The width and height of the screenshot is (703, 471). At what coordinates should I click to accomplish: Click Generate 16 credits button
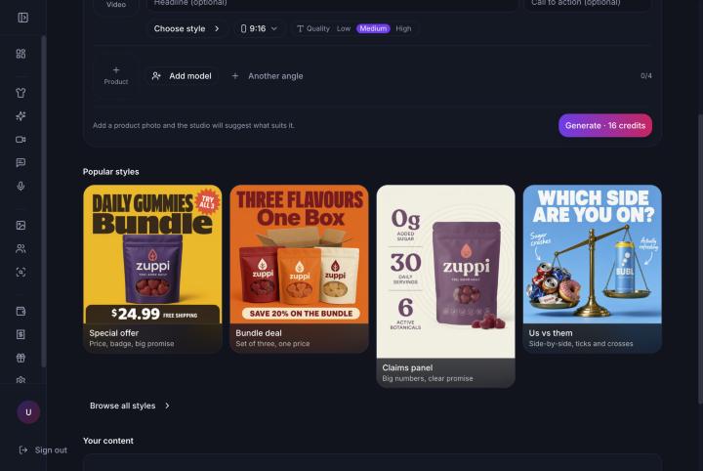(605, 126)
